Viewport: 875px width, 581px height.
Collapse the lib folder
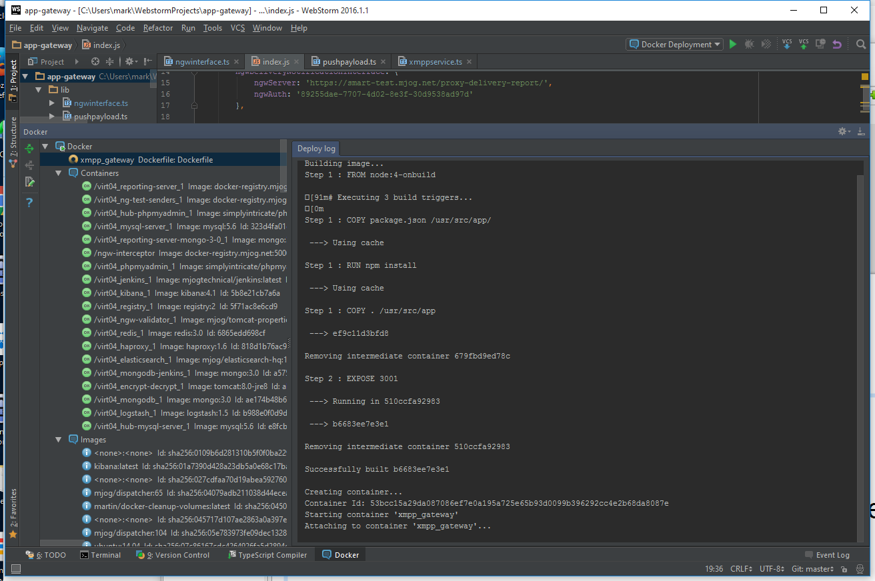pyautogui.click(x=39, y=90)
